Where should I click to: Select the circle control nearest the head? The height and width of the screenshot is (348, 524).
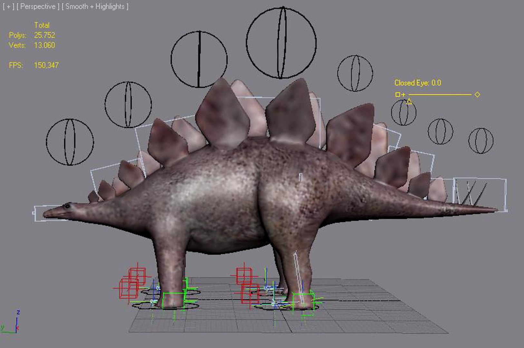[70, 142]
